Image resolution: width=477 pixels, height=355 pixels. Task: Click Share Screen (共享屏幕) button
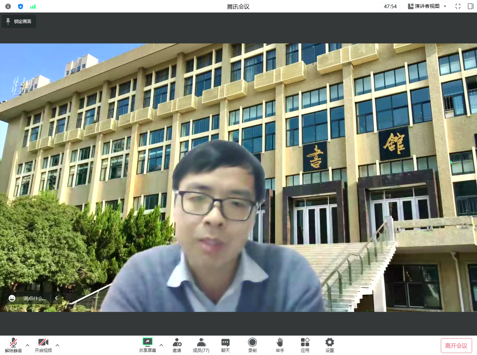point(147,345)
